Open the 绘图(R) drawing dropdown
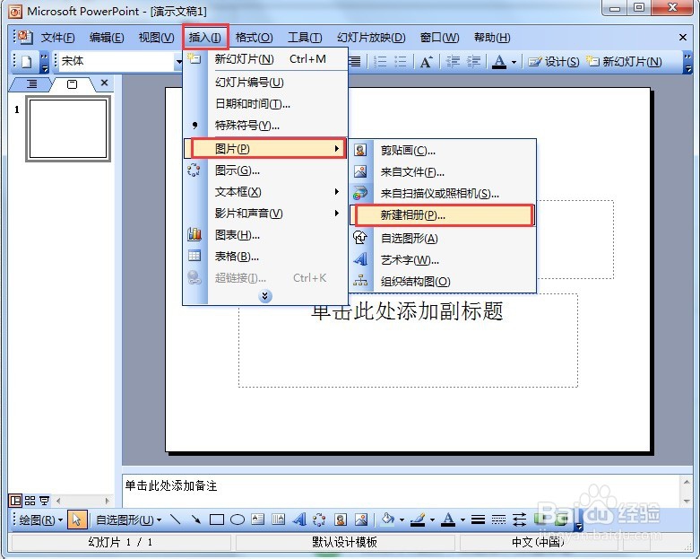This screenshot has height=559, width=700. [40, 520]
